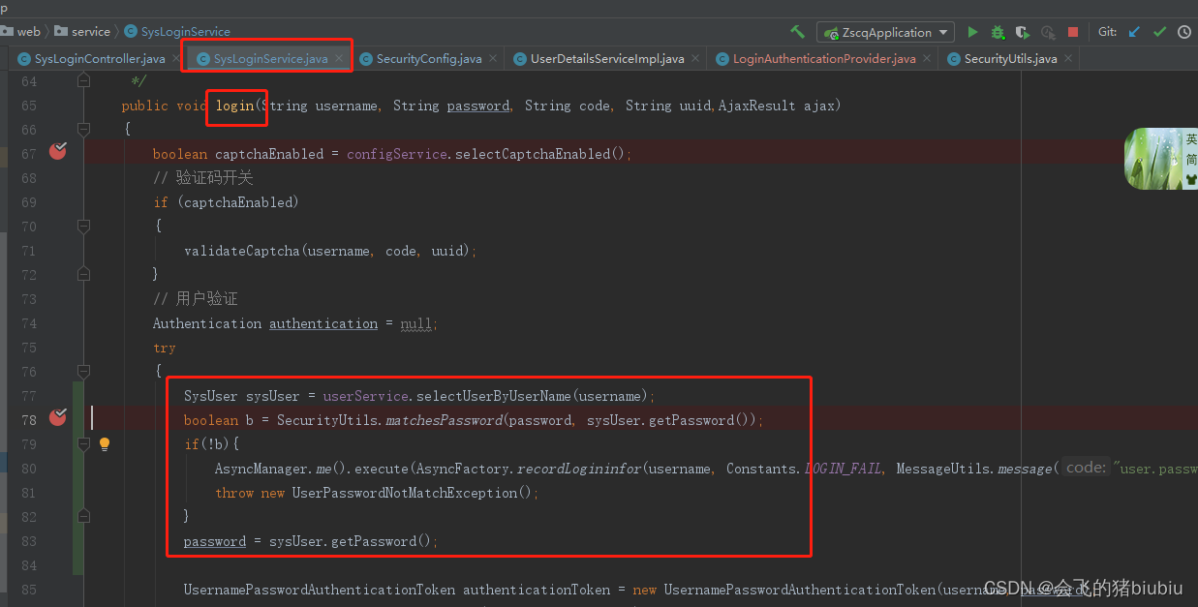
Task: Run ZscqApplication using the green Run icon
Action: point(972,31)
